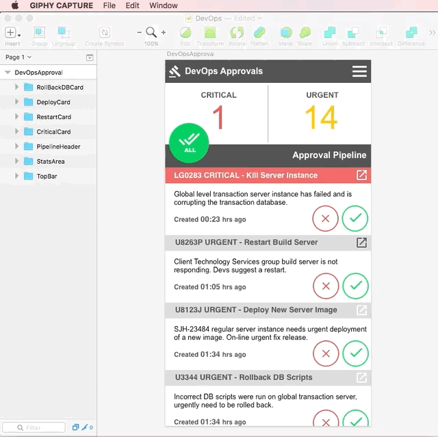Select the CriticalCard layer
Viewport: 438px width, 437px height.
coord(49,132)
